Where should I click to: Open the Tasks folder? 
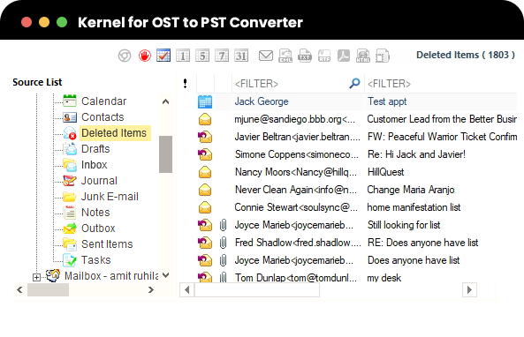tap(96, 260)
